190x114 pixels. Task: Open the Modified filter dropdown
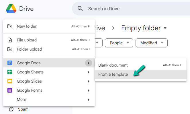(152, 43)
